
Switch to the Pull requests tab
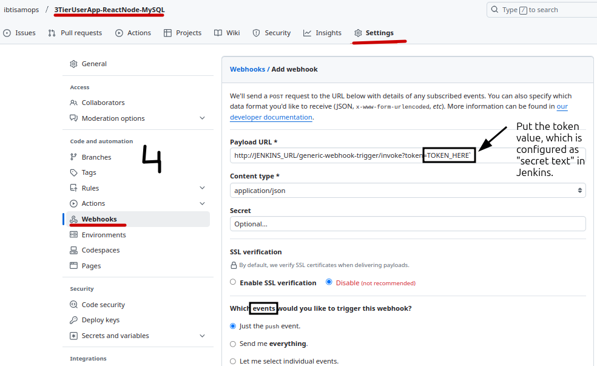pos(75,33)
